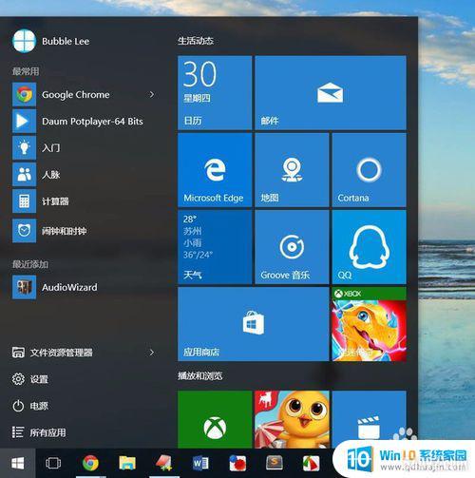
Task: Open the green Xbox app tile
Action: [x=215, y=419]
